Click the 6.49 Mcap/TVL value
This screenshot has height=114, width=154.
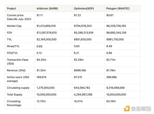point(109,46)
